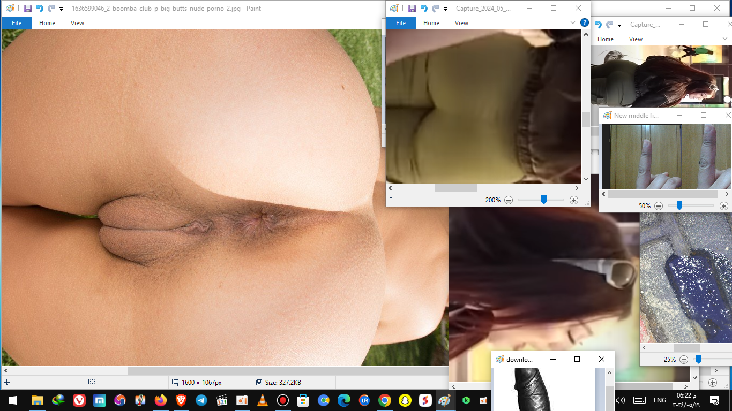Click the Help question mark icon in Paint
732x411 pixels.
pos(585,23)
